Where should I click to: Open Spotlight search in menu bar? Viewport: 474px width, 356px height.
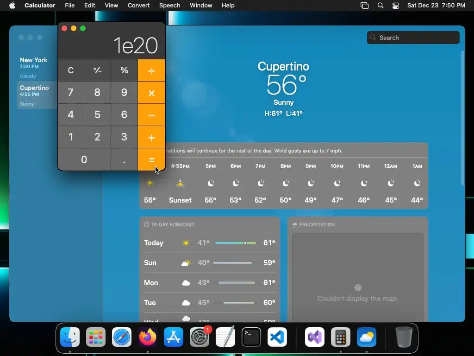pos(380,6)
